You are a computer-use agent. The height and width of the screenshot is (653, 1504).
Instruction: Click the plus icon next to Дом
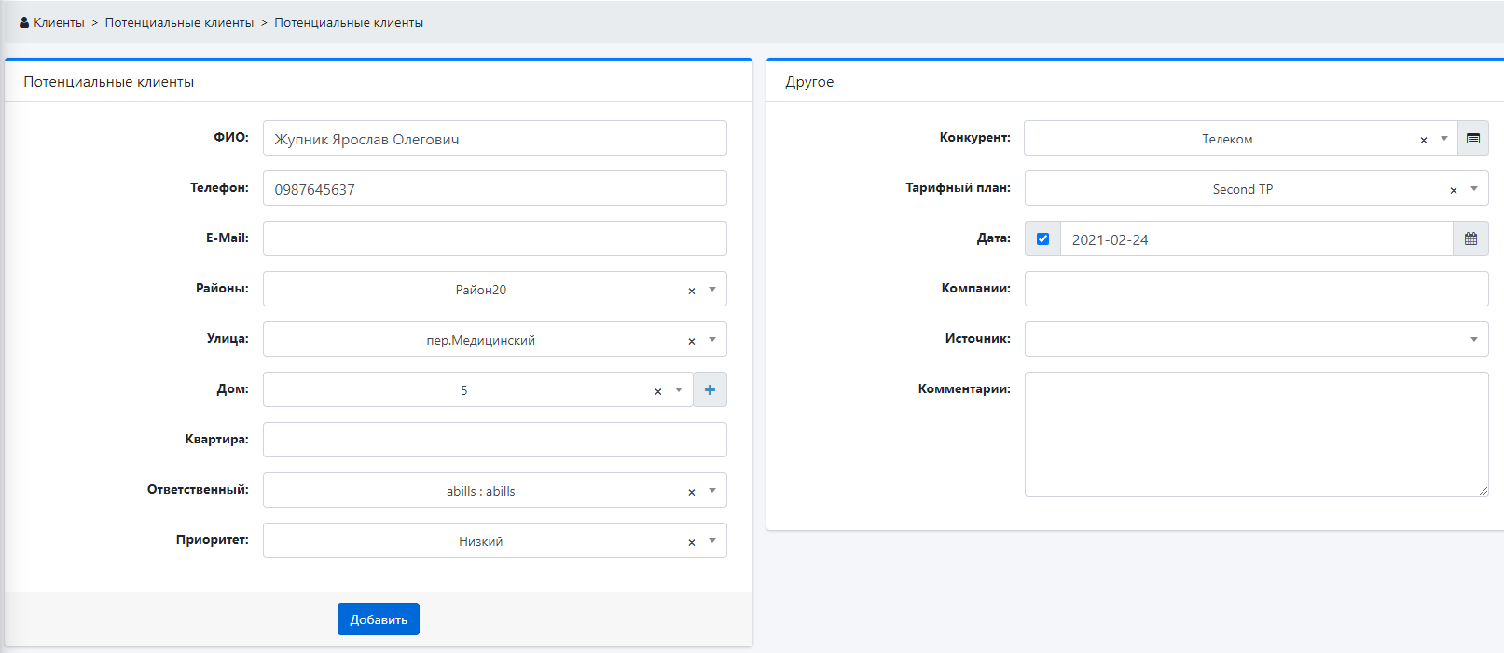(710, 389)
